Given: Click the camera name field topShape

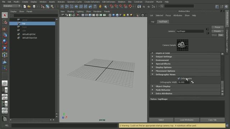Looking at the screenshot, I should [x=190, y=31].
